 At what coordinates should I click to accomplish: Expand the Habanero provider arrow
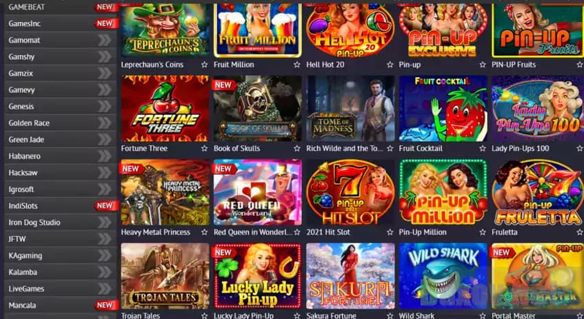tap(105, 156)
